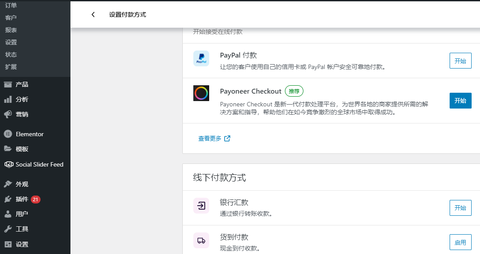The height and width of the screenshot is (254, 480).
Task: Click the 分析 bar chart icon
Action: tap(8, 99)
